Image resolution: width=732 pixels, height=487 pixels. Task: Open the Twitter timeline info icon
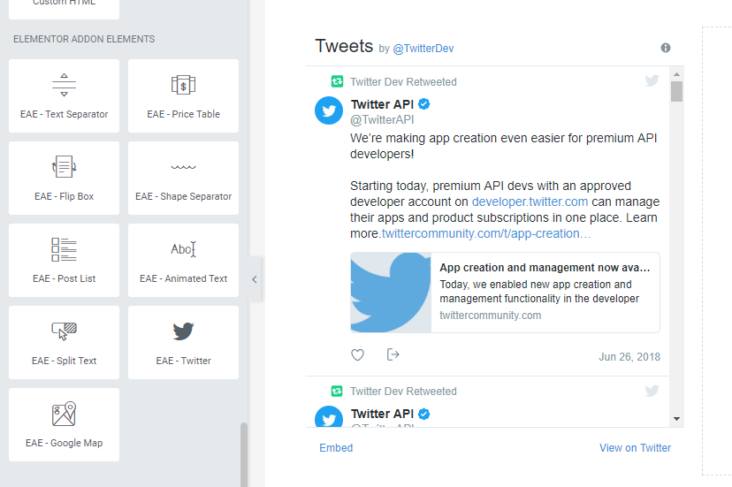click(666, 48)
